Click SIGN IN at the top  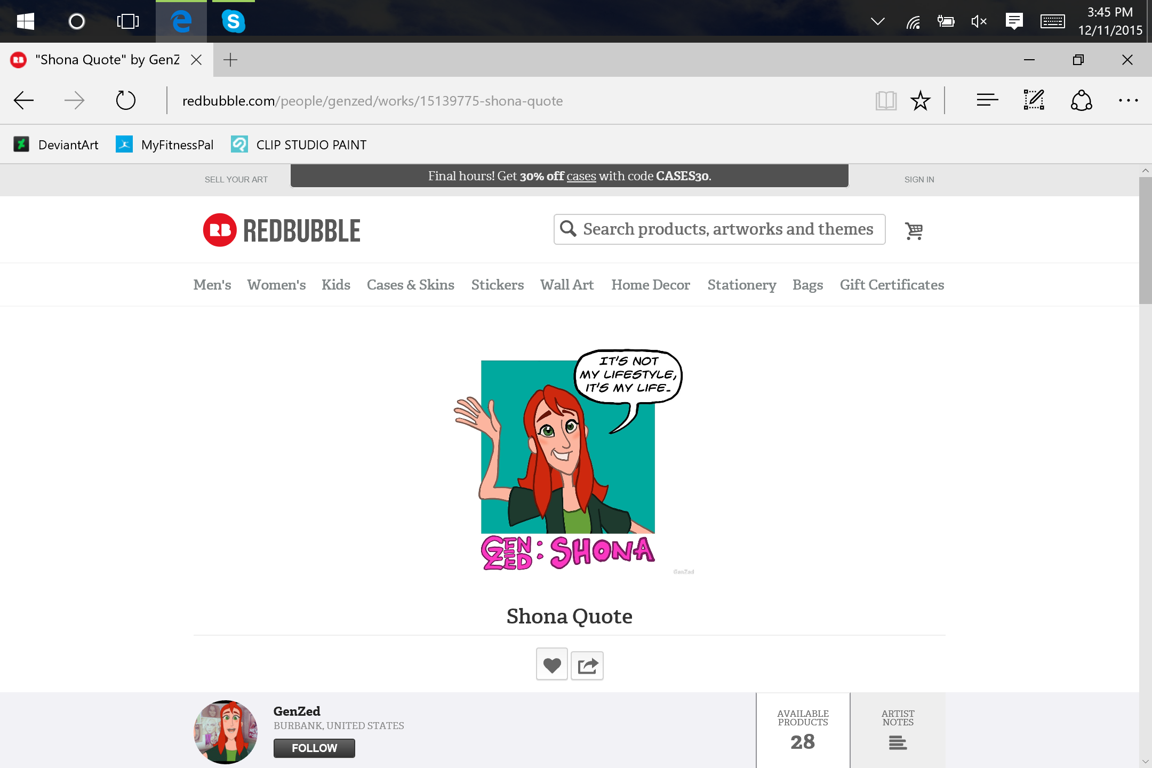click(x=919, y=180)
